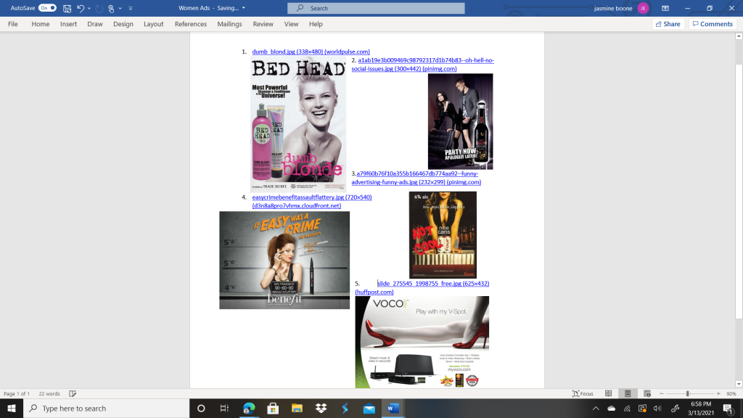The height and width of the screenshot is (418, 743).
Task: Click the Search box in title bar
Action: pos(376,8)
